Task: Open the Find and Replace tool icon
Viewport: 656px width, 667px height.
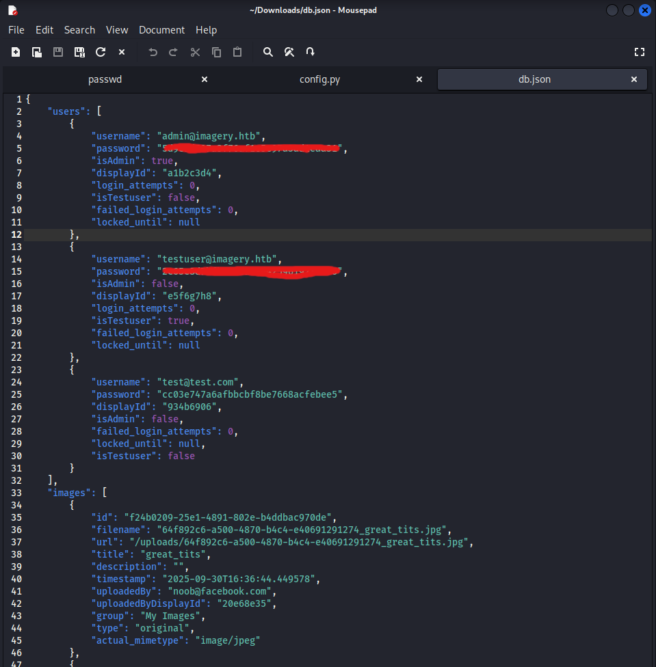Action: click(289, 52)
